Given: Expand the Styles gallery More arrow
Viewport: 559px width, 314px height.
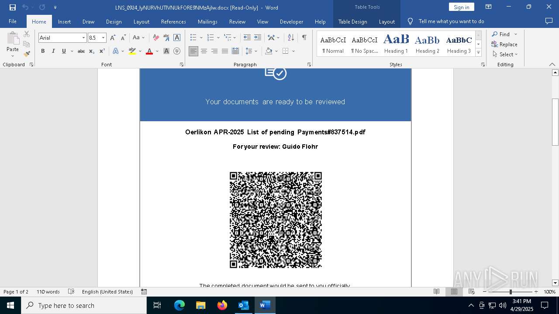Looking at the screenshot, I should click(479, 53).
